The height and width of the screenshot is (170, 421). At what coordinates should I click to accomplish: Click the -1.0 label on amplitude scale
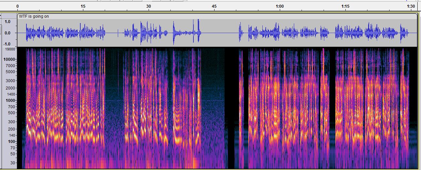7,44
